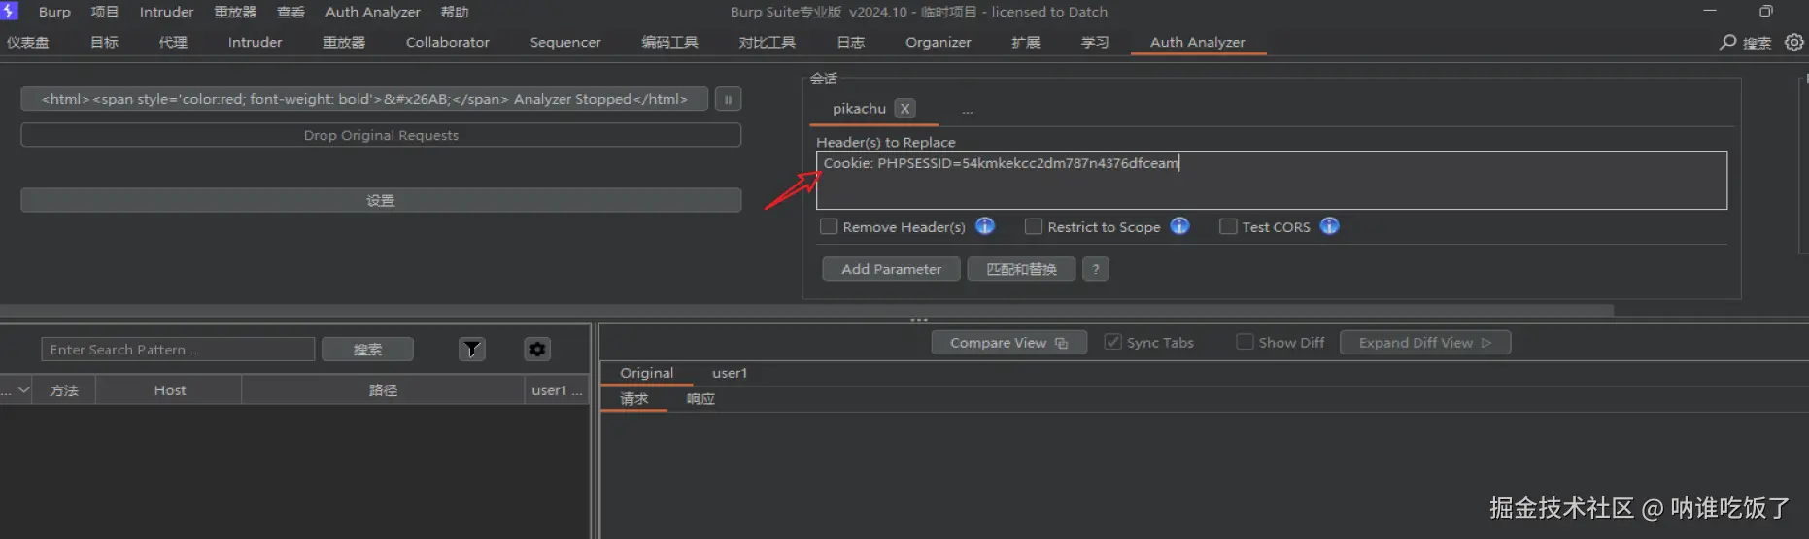
Task: Show info for Remove Header(s)
Action: click(x=985, y=226)
